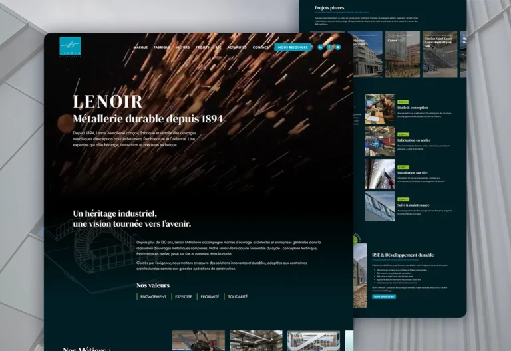Select the SOLIDARITÉ value label

238,297
